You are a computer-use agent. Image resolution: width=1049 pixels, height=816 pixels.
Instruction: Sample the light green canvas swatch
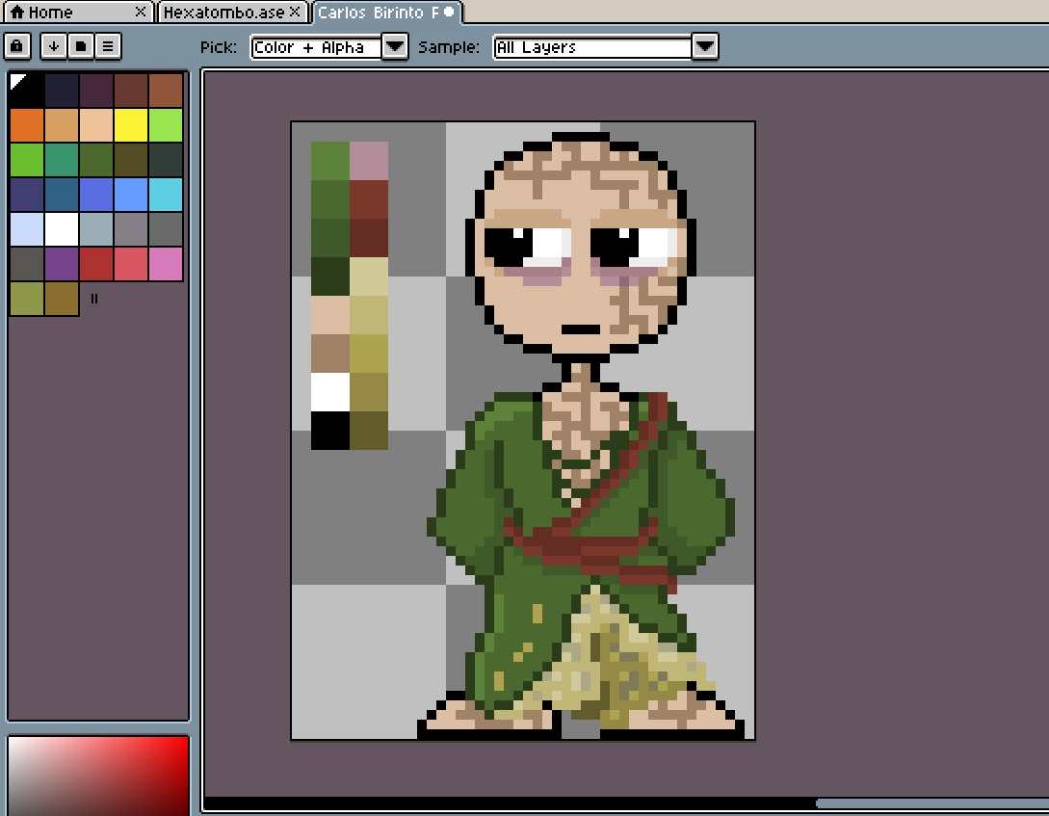point(330,161)
